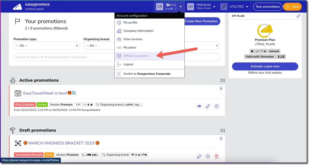
Task: Click the Utilities wrench icon
Action: (x=224, y=7)
